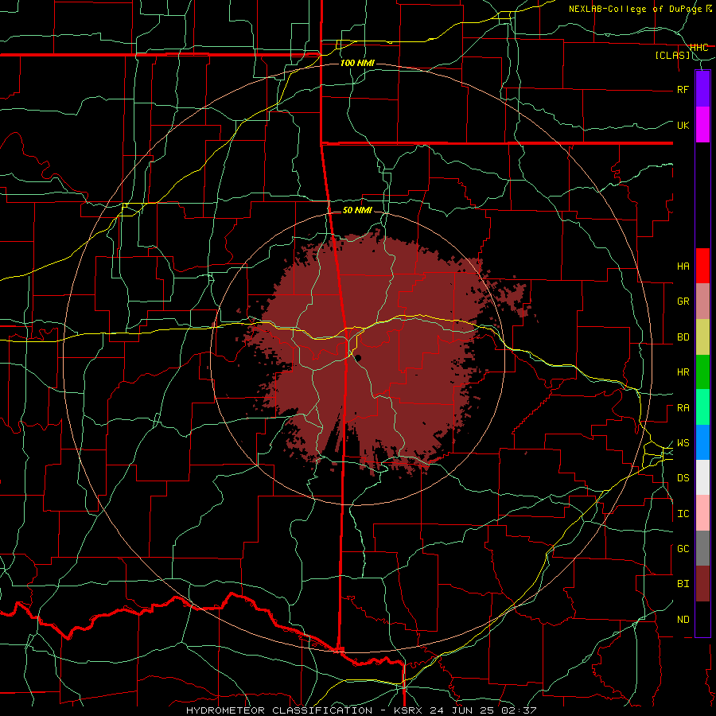Click the 50 NMI range ring label
Viewport: 716px width, 716px height.
click(x=357, y=210)
